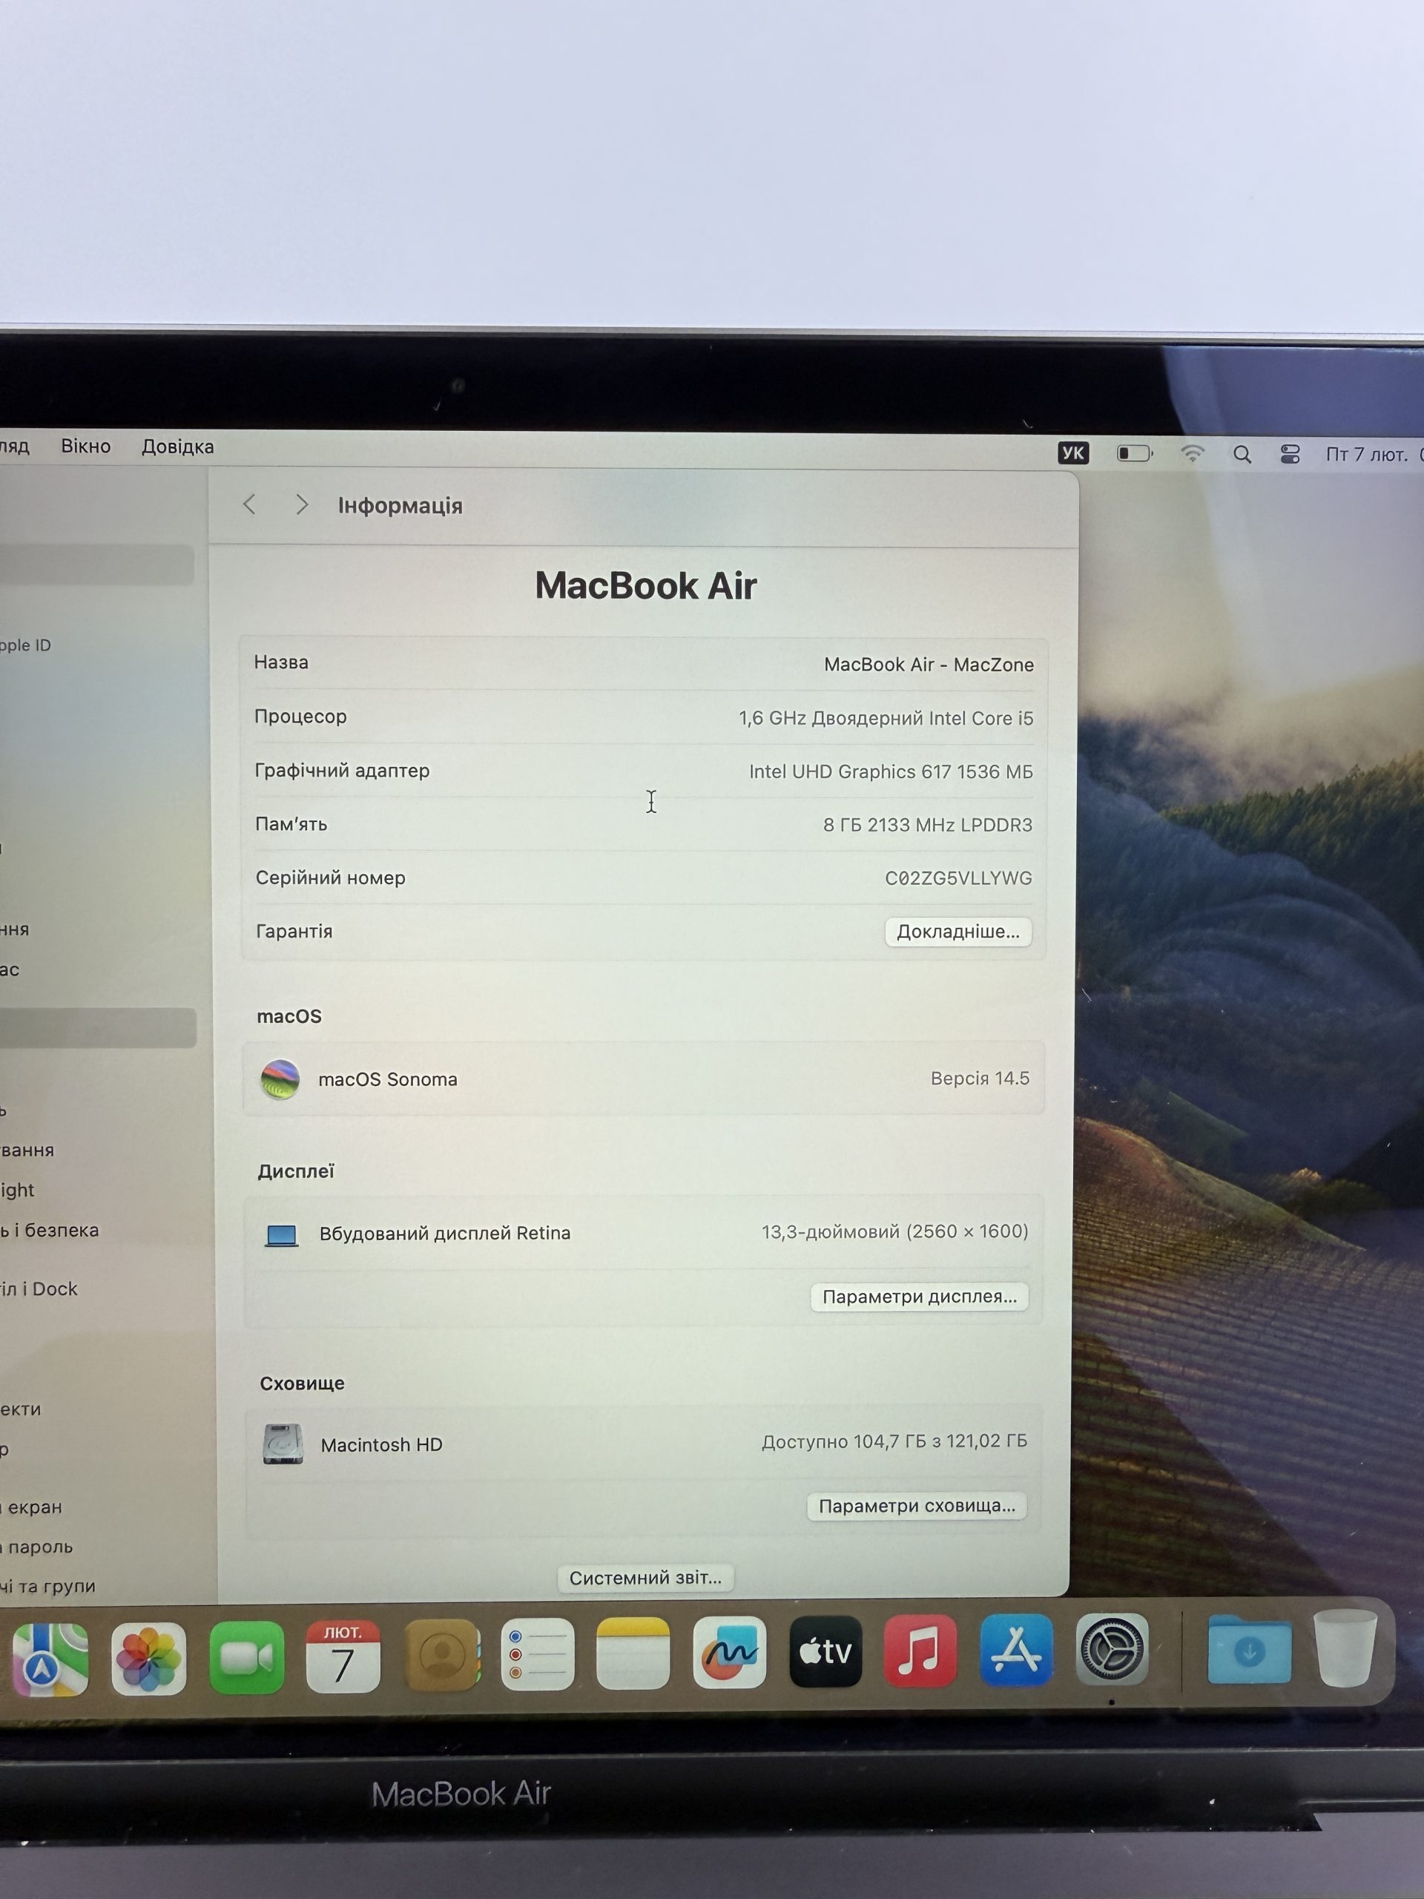Select sidebar item ending with екран

[x=32, y=1507]
